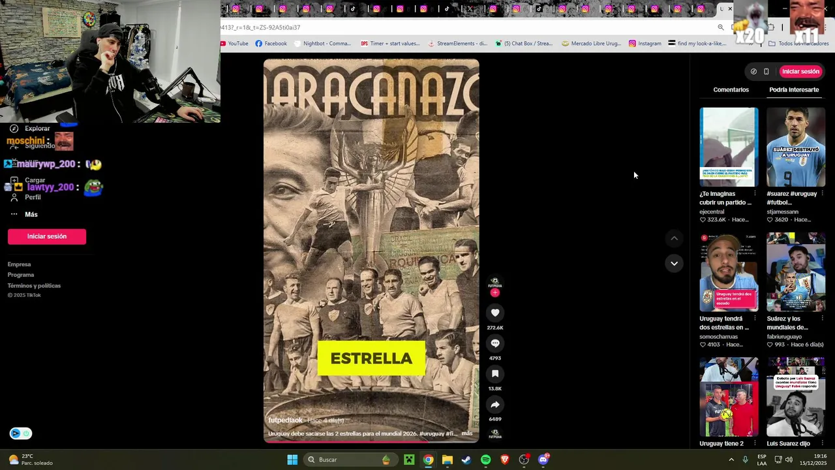Screen dimensions: 835x470
Task: Follow futpedia with the red plus badge
Action: [x=494, y=293]
